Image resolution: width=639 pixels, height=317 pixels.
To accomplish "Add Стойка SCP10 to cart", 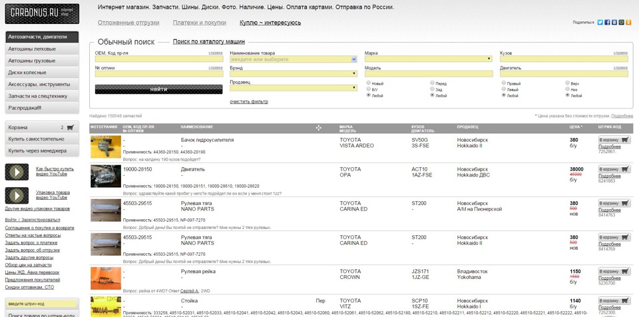I will (614, 300).
